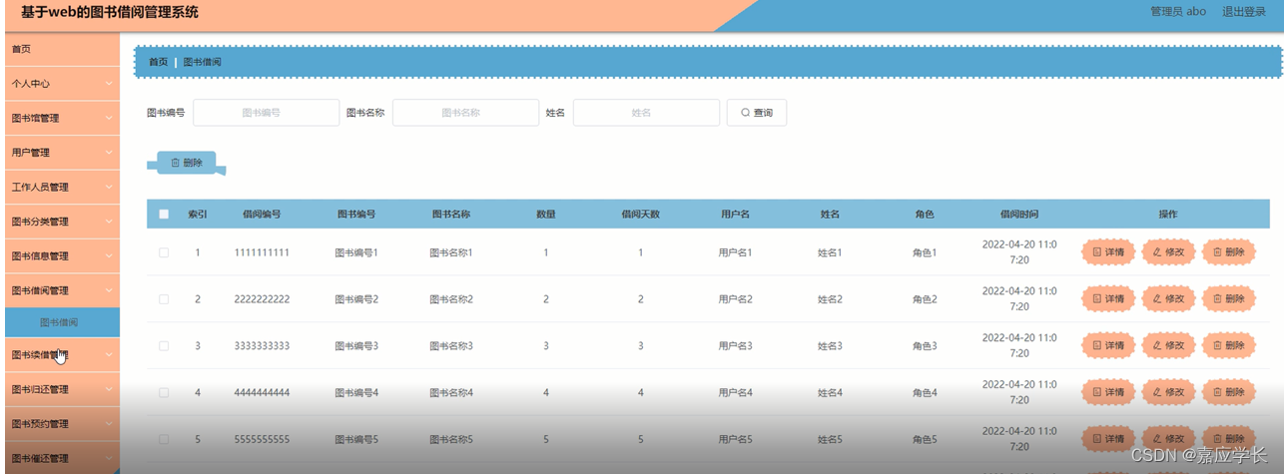1284x474 pixels.
Task: Open 详情 for borrow record 3333333333
Action: coord(1108,346)
